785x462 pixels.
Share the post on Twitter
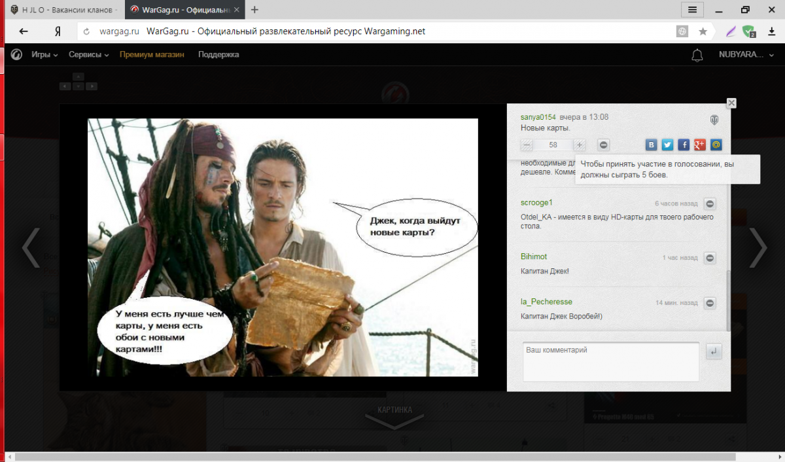667,145
